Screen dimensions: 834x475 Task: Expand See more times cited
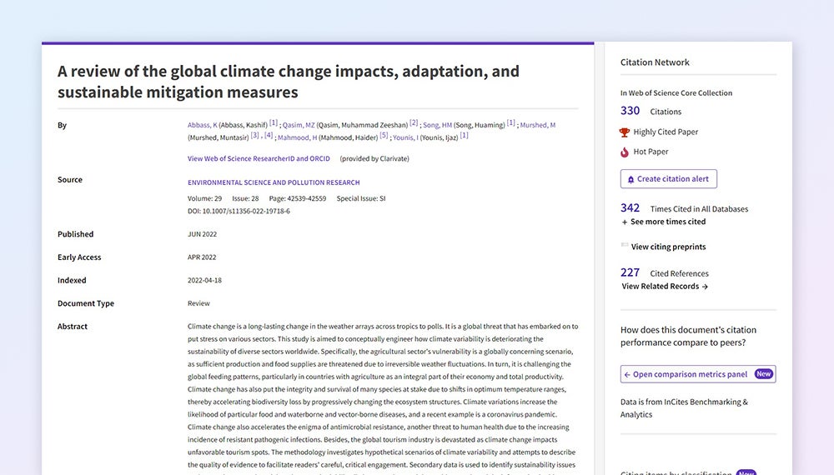click(664, 222)
